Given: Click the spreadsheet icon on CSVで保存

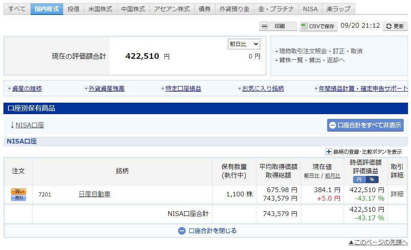Looking at the screenshot, I should click(304, 26).
